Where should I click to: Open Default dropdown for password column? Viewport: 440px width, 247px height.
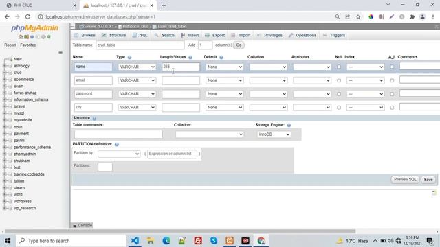225,94
